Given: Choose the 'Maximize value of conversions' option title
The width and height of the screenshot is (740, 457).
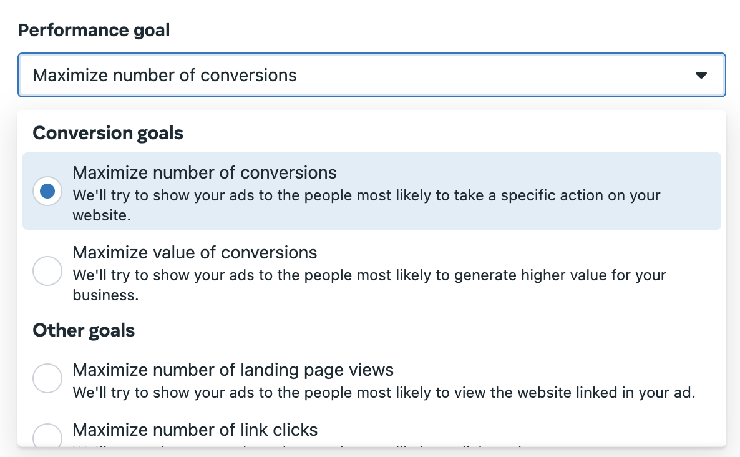Looking at the screenshot, I should click(x=195, y=253).
